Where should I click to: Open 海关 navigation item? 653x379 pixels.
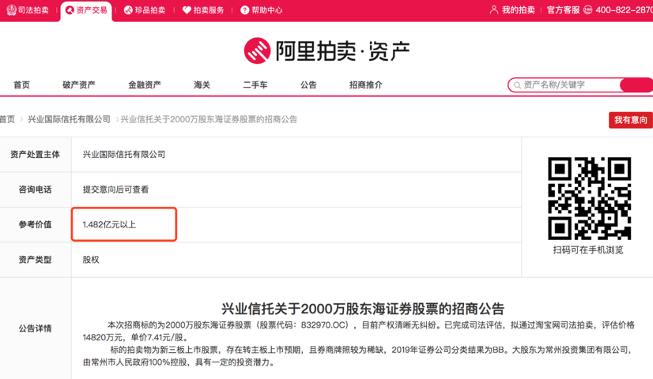pos(202,84)
